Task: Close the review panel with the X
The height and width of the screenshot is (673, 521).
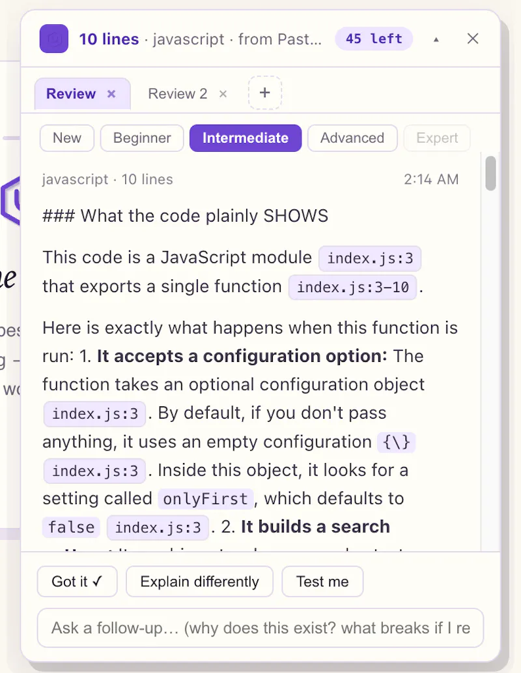Action: point(473,38)
